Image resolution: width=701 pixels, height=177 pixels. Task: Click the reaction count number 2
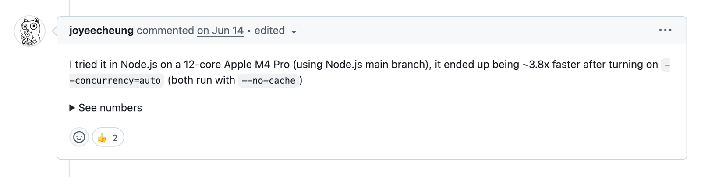pyautogui.click(x=115, y=138)
